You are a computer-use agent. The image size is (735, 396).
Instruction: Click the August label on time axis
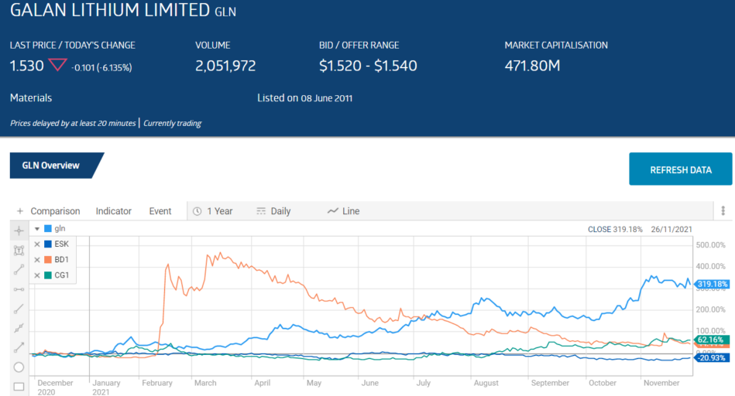click(486, 383)
